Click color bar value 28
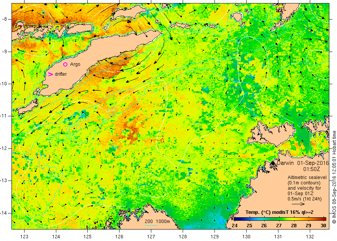This screenshot has height=241, width=337. (294, 226)
